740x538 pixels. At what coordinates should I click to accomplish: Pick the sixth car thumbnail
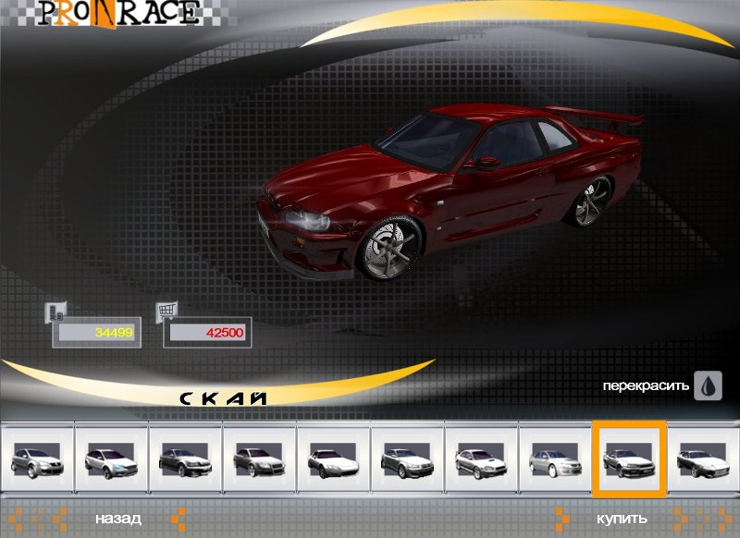pos(406,459)
